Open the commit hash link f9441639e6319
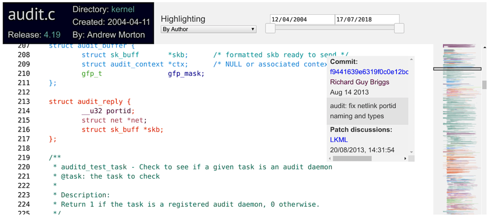 pyautogui.click(x=369, y=72)
